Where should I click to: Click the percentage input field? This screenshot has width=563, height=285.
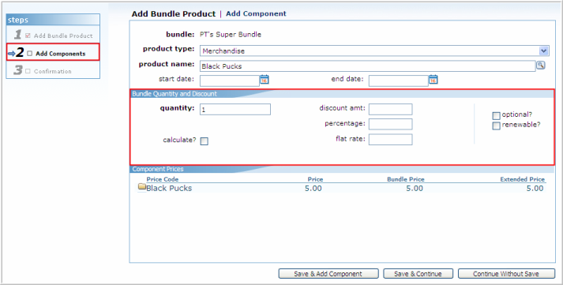390,124
